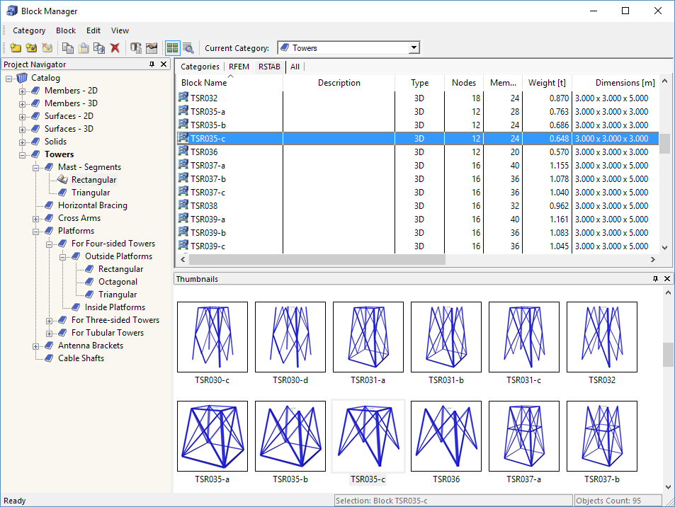
Task: Expand the For Three-sided Towers node
Action: point(50,320)
